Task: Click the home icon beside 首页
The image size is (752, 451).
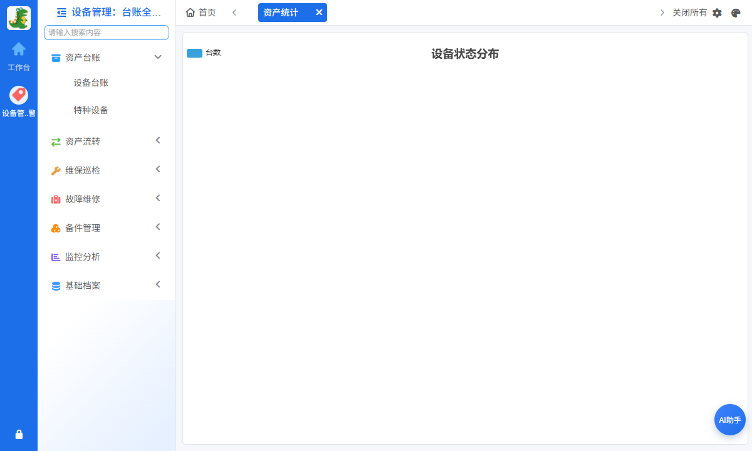Action: click(x=191, y=13)
